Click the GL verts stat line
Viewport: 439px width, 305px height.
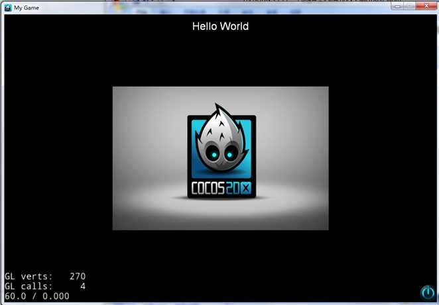(45, 277)
